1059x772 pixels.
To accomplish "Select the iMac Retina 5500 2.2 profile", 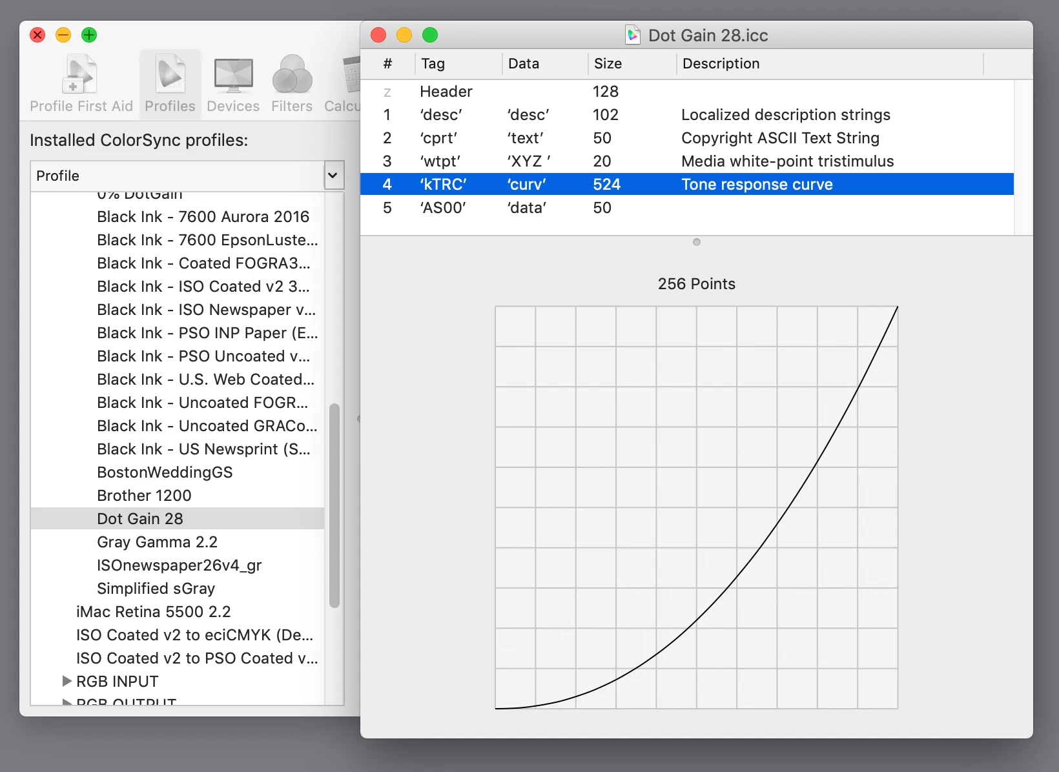I will click(178, 612).
